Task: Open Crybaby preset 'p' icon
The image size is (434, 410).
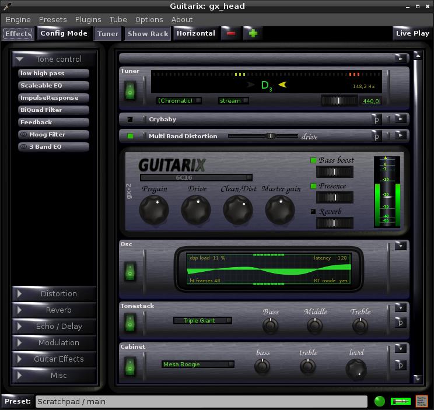Action: pyautogui.click(x=376, y=120)
